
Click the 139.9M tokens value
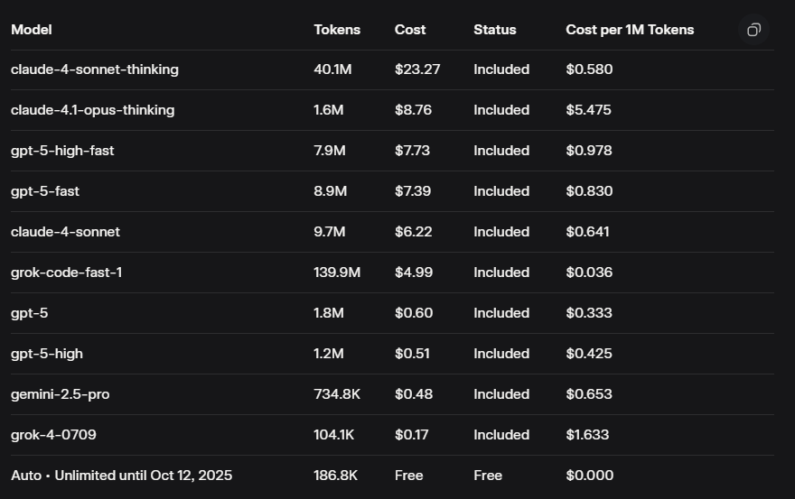[337, 273]
